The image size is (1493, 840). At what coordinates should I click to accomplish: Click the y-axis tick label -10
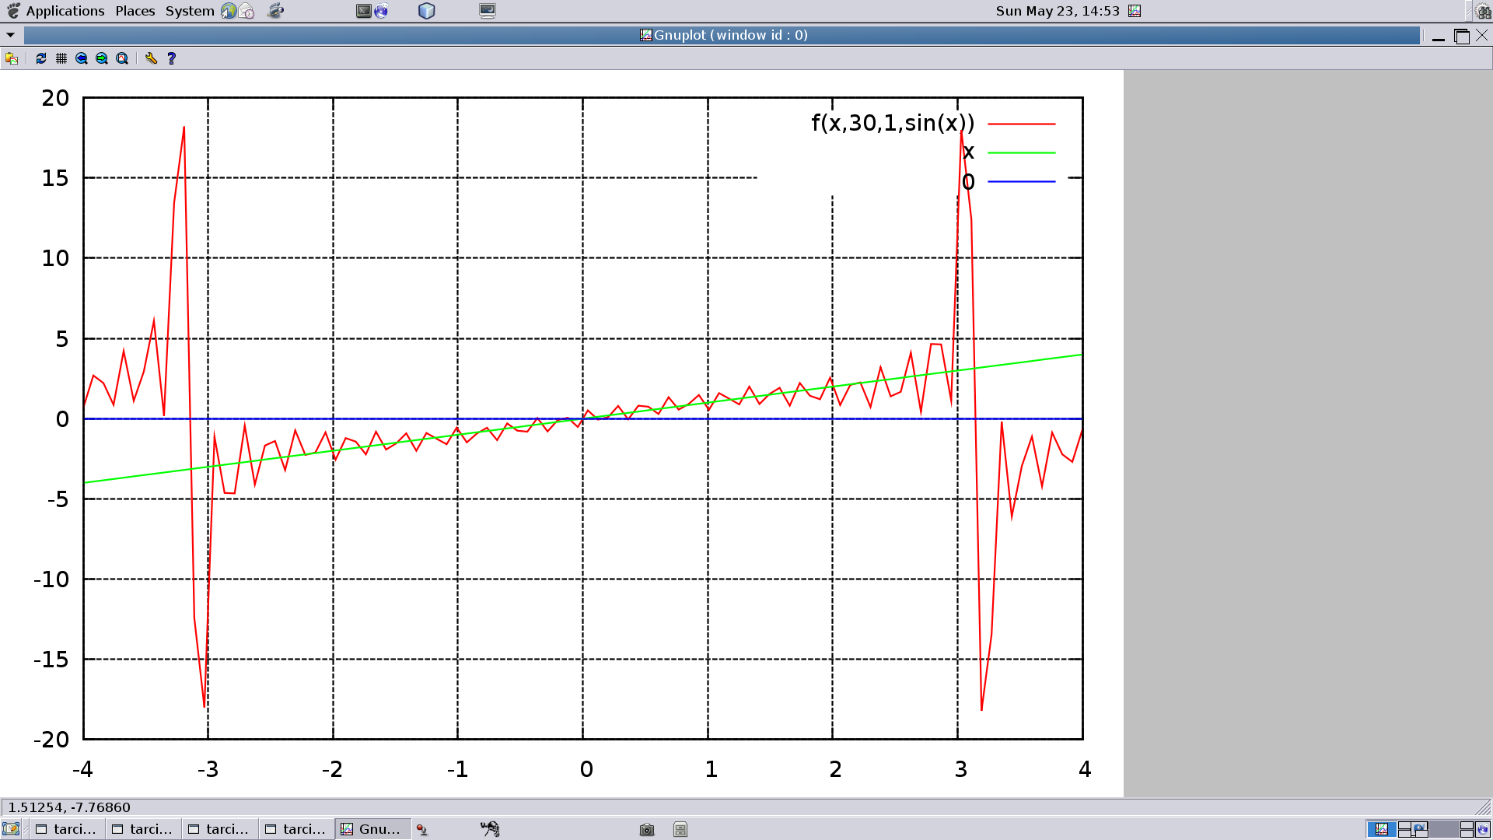click(51, 579)
